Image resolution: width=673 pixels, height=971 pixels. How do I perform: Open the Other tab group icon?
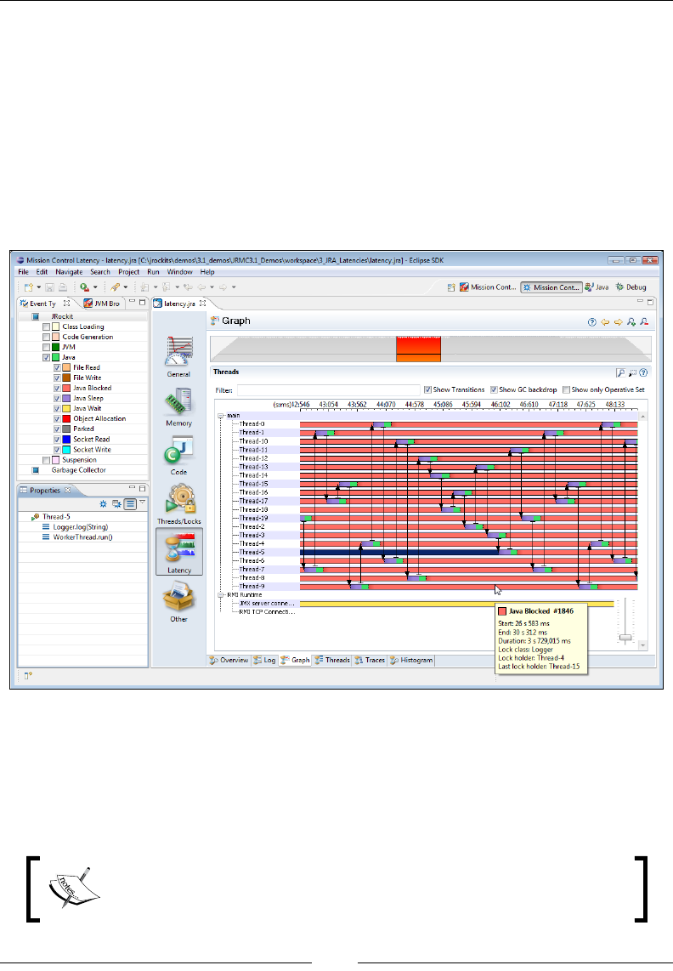[179, 597]
